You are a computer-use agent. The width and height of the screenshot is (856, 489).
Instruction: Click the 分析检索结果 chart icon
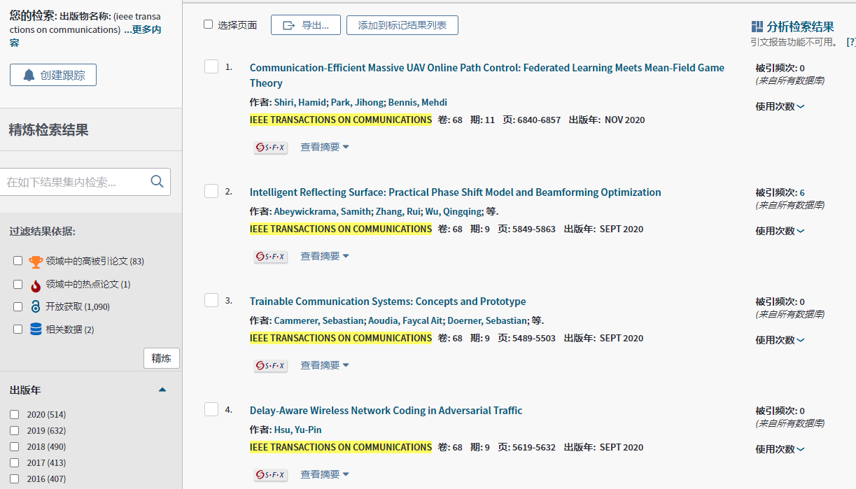[x=757, y=27]
